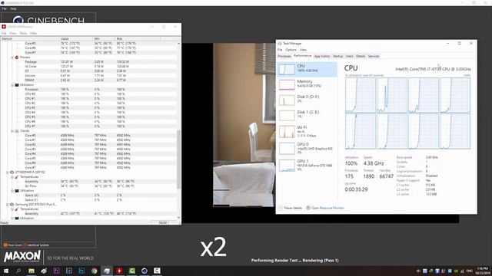The image size is (492, 276).
Task: Open taskbar search magnifier
Action: tap(18, 271)
